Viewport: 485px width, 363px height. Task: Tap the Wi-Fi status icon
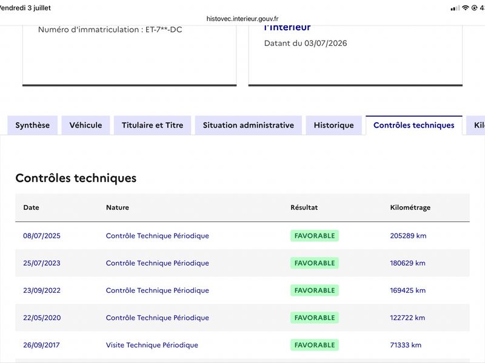(466, 8)
